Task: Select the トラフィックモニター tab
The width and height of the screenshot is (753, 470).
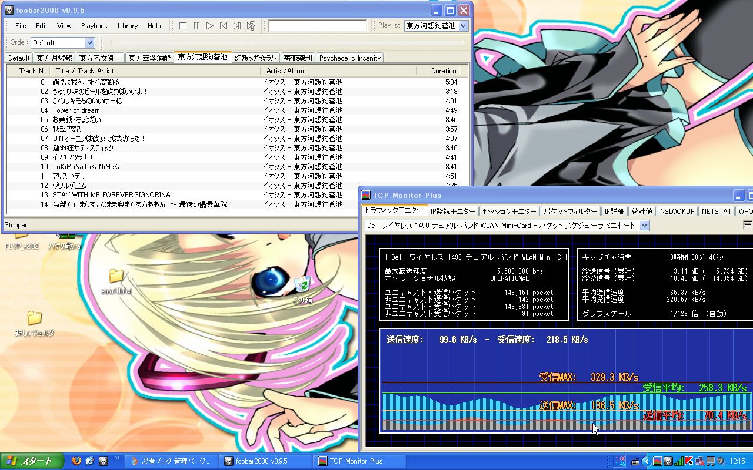Action: click(x=394, y=210)
